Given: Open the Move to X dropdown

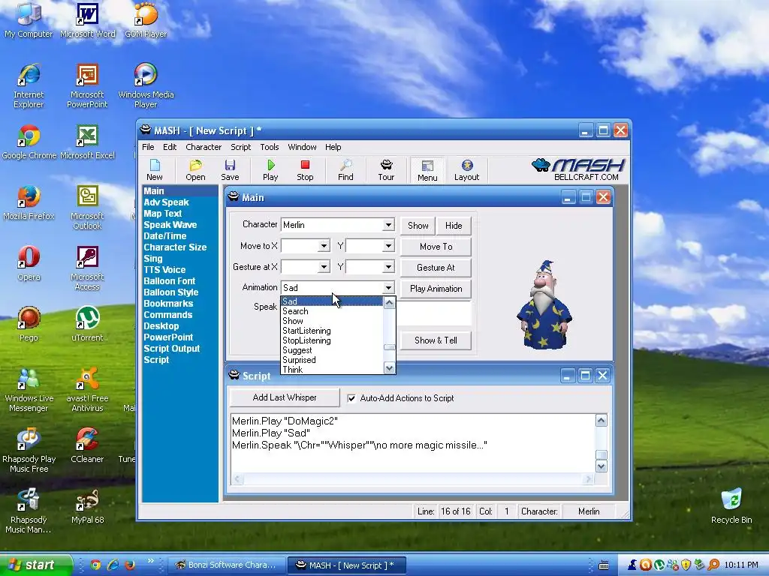Looking at the screenshot, I should coord(324,246).
